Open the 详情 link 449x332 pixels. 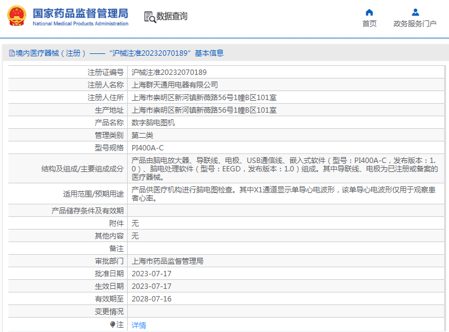(x=138, y=325)
